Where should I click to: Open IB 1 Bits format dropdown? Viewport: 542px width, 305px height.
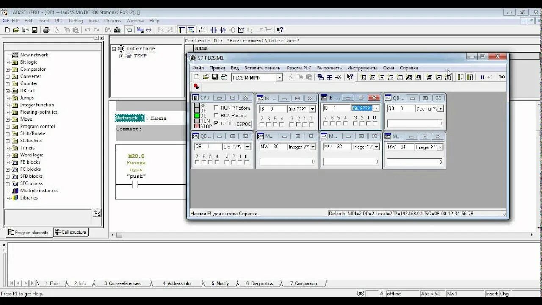coord(376,108)
